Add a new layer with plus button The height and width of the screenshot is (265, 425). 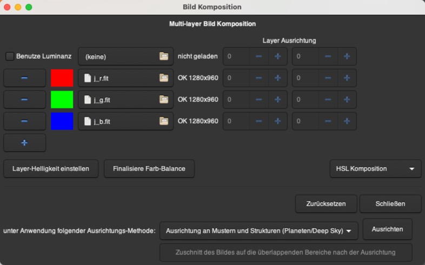[x=24, y=143]
